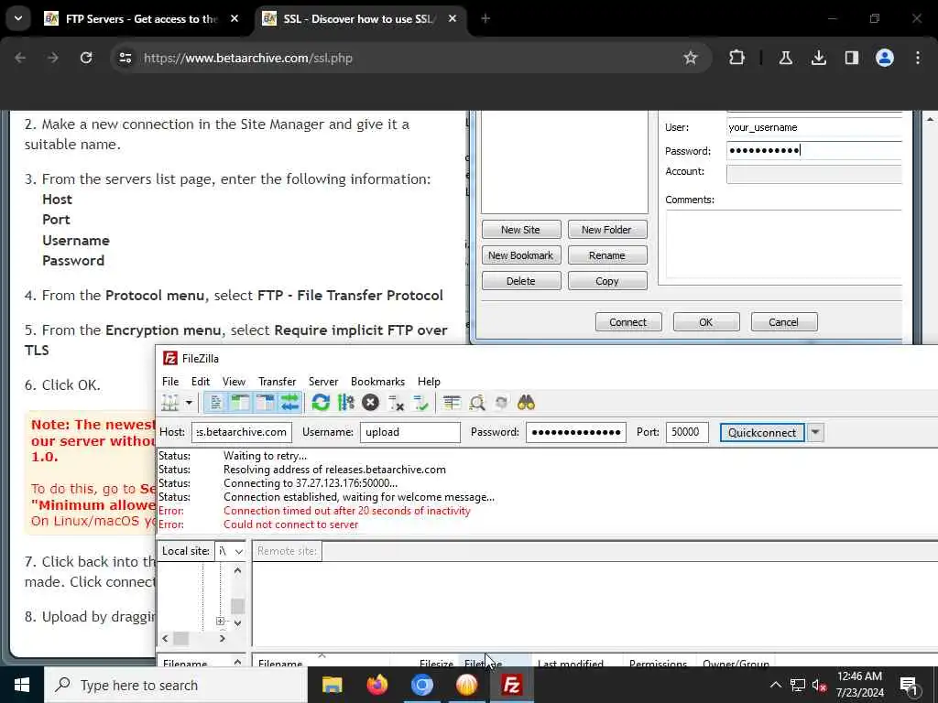Show hidden system tray icons chevron

click(x=775, y=685)
